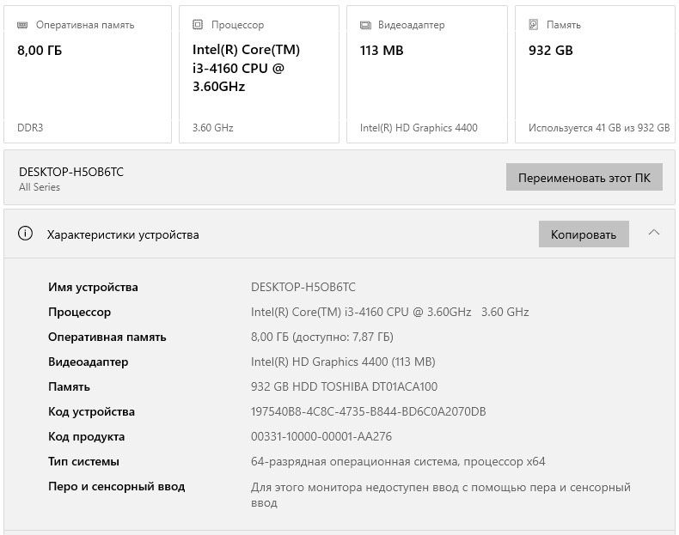
Task: Click the Код устройства label
Action: pyautogui.click(x=91, y=411)
